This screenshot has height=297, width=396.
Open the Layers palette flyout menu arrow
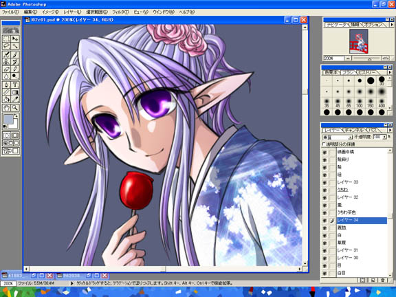click(x=390, y=130)
